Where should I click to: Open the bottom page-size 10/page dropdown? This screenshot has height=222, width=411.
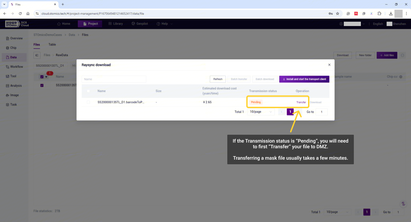click(337, 212)
